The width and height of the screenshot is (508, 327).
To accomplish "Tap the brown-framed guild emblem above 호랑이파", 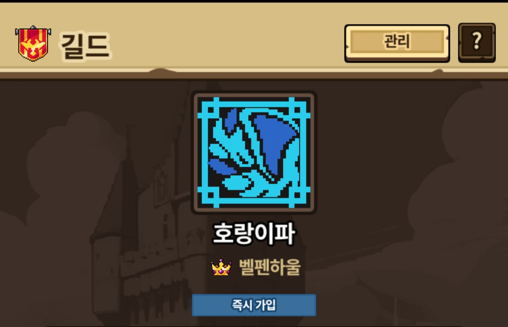I will (x=254, y=152).
